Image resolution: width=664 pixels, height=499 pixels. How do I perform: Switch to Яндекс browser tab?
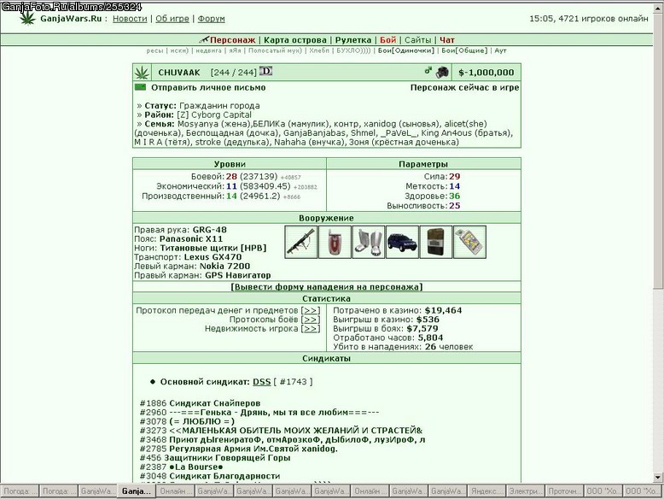tap(486, 491)
